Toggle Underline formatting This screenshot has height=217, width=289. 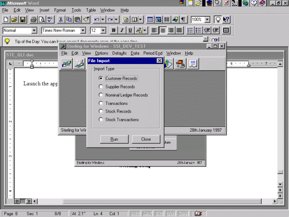[130, 31]
